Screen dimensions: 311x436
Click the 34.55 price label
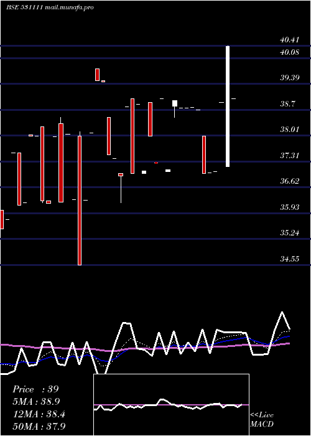point(290,259)
